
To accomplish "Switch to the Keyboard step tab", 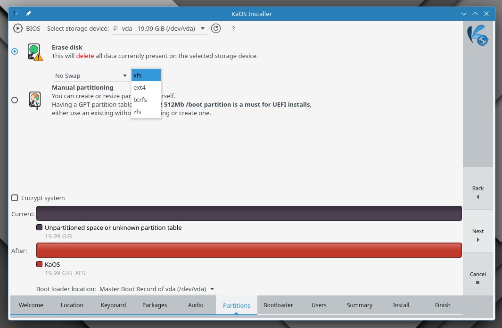I will tap(113, 305).
